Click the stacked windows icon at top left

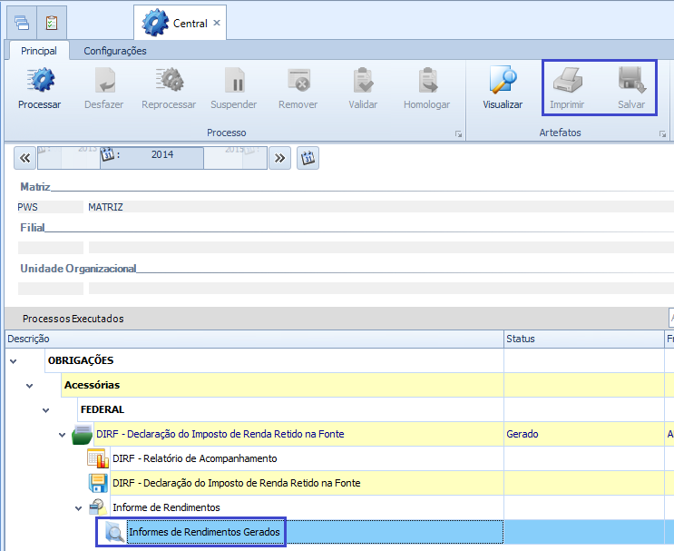22,23
